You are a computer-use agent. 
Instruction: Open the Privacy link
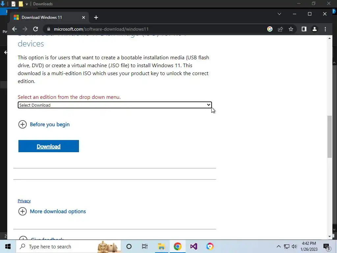pos(24,201)
